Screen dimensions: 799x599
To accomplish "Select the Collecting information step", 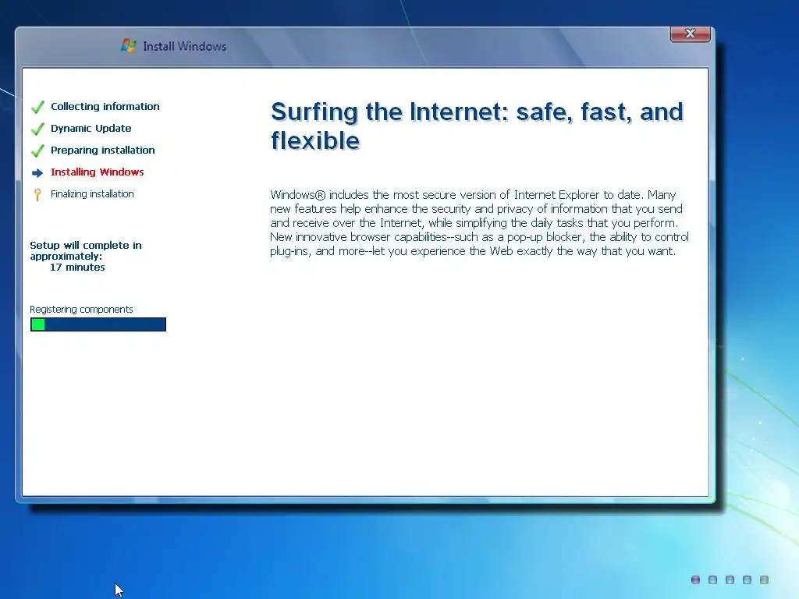I will point(105,106).
